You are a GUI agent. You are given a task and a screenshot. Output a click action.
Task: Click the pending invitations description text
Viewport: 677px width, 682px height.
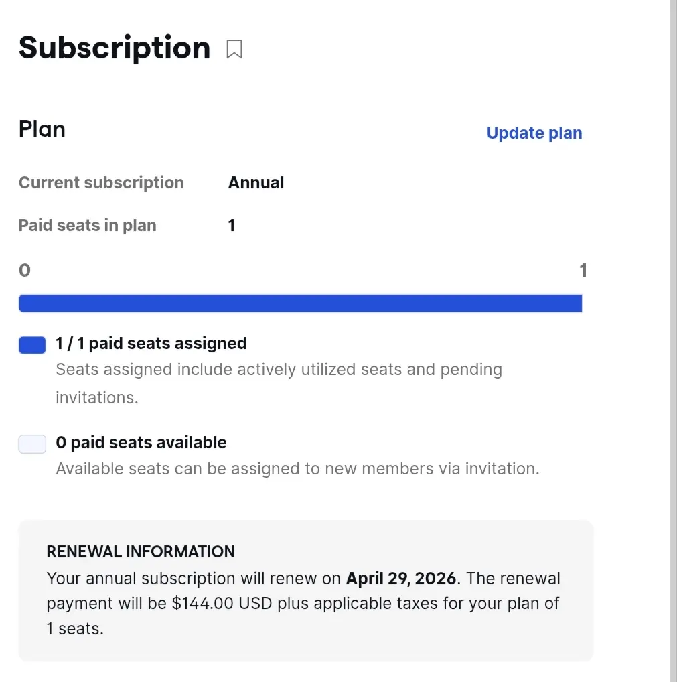click(279, 383)
